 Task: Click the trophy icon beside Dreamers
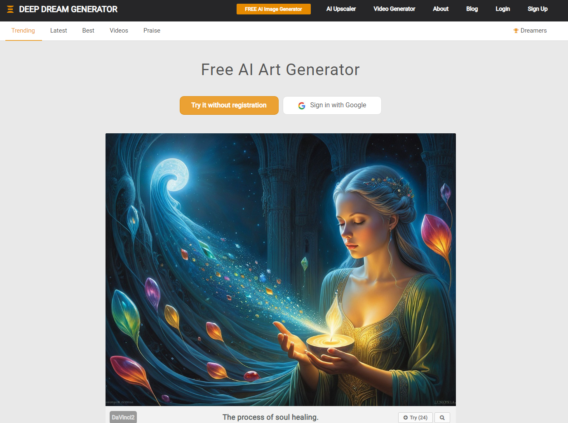click(x=516, y=31)
